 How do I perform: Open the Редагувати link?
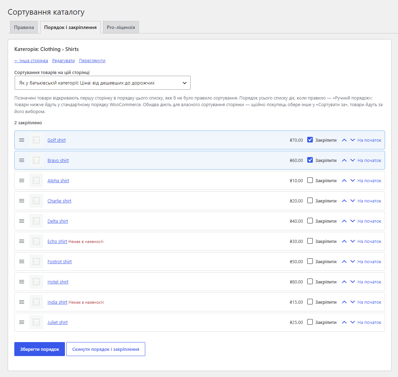64,61
